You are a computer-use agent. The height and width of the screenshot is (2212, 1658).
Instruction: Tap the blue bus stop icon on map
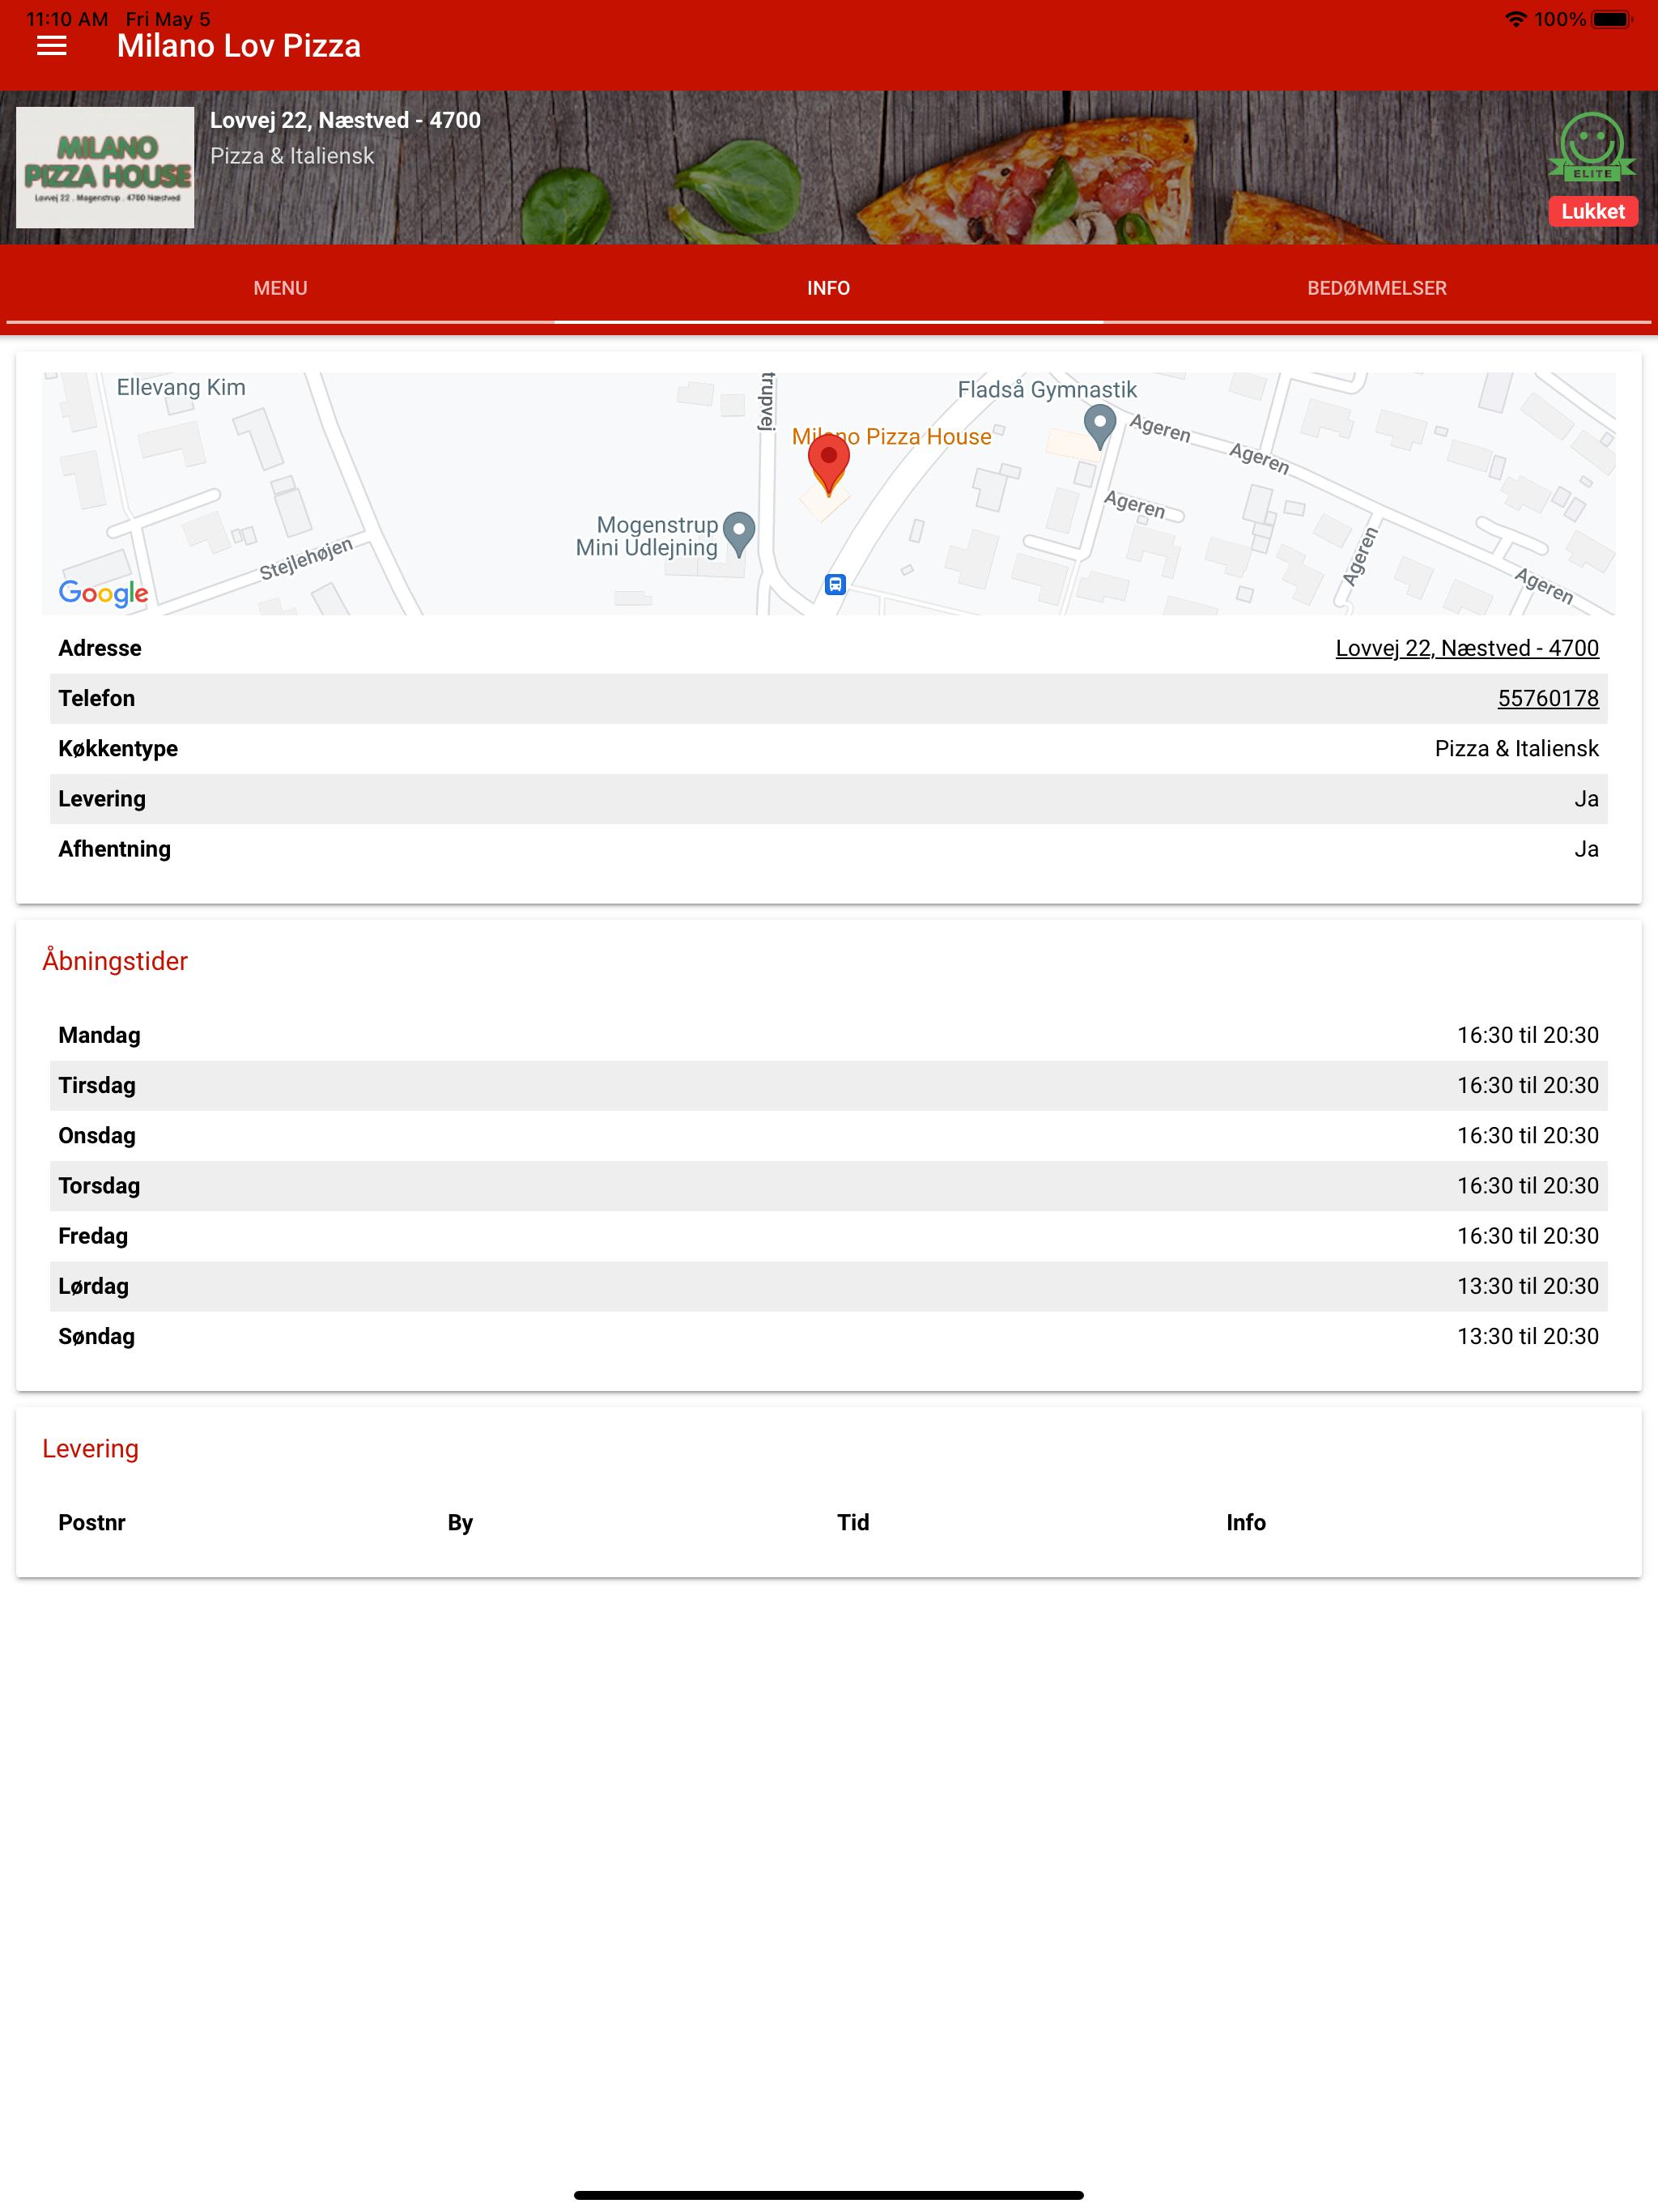pyautogui.click(x=835, y=584)
